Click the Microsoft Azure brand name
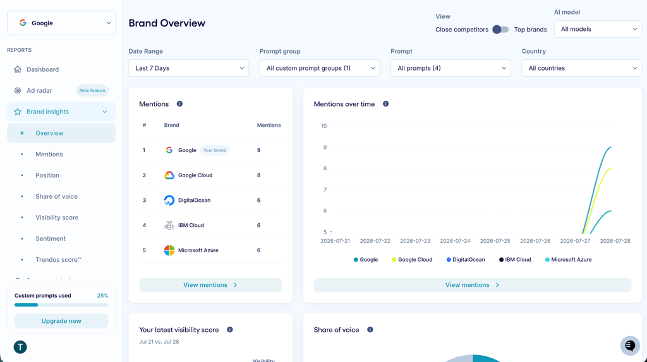The image size is (647, 362). pyautogui.click(x=198, y=250)
